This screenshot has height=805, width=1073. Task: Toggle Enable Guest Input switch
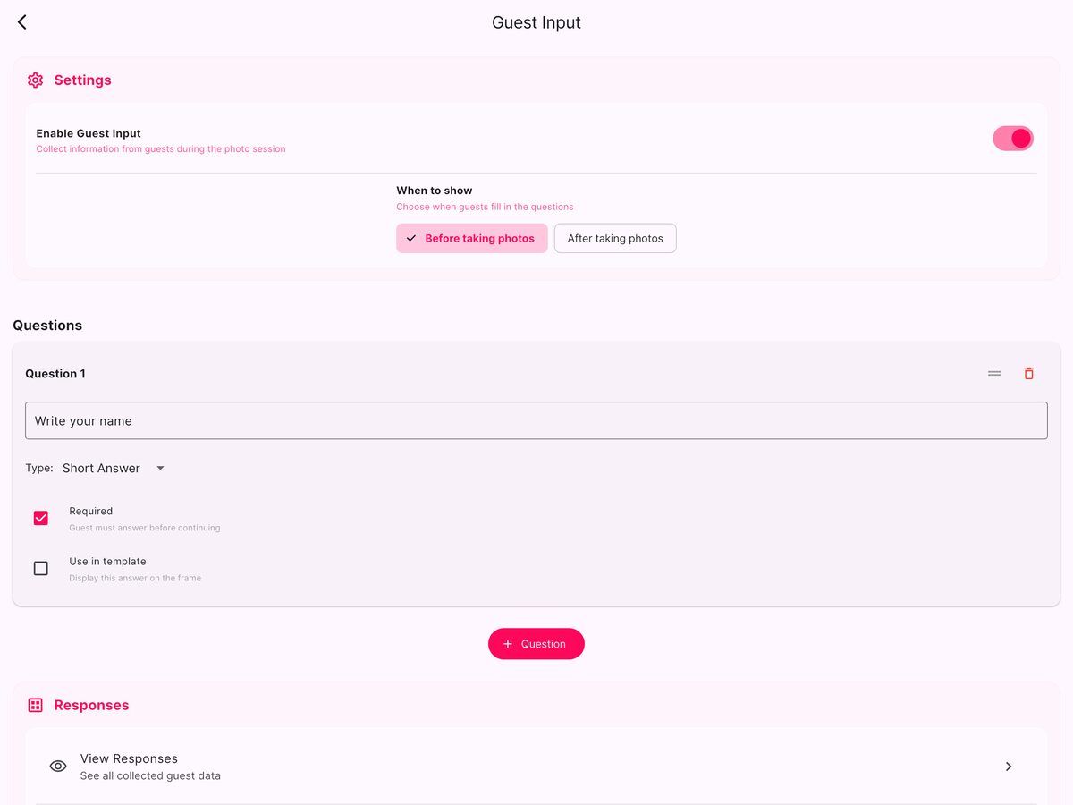[x=1013, y=138]
